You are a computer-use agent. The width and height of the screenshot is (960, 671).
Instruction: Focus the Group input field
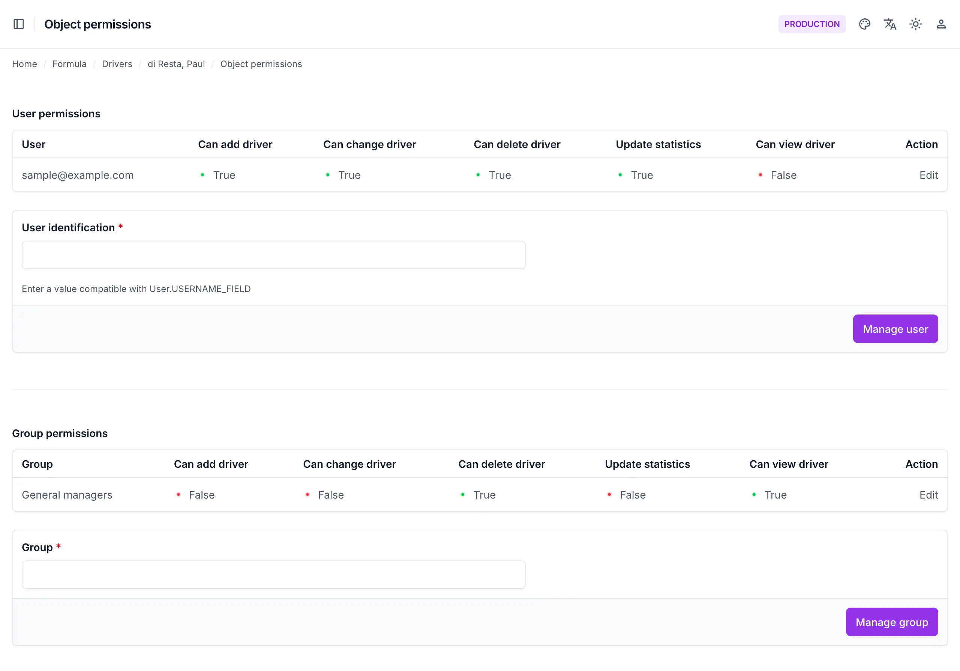273,574
